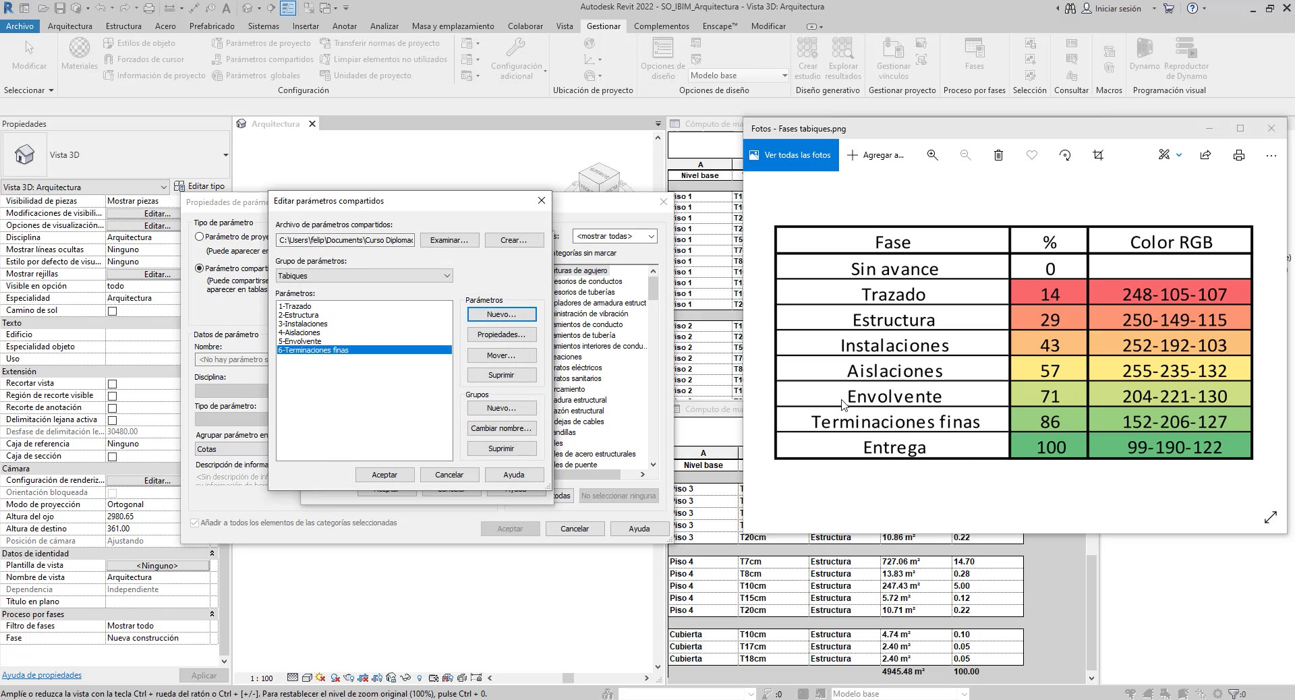Screen dimensions: 1295x700
Task: Expand the Grupo de parámetros Tabiques dropdown
Action: [446, 276]
